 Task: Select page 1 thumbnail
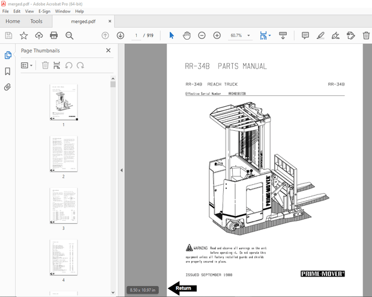(x=64, y=102)
